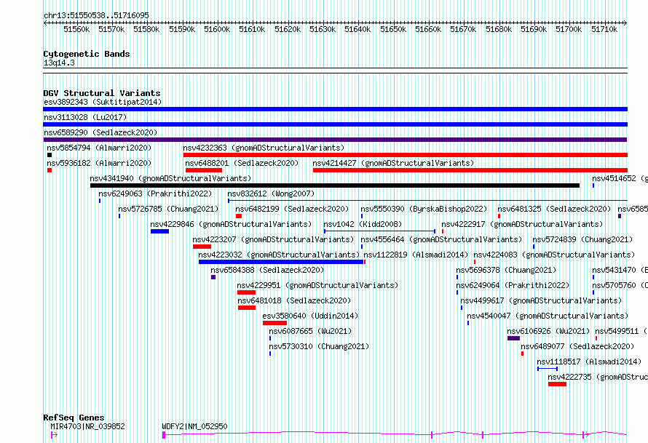The width and height of the screenshot is (648, 443).
Task: Click the nsv6584388 (Sedlazeck2020) label
Action: click(267, 270)
